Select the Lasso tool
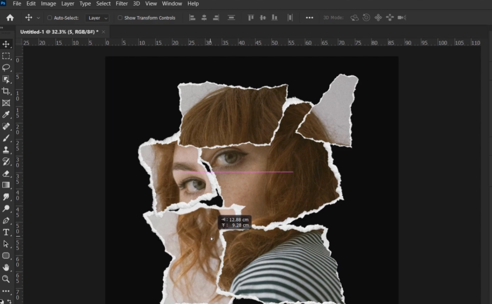Viewport: 492px width, 304px height. (x=6, y=68)
